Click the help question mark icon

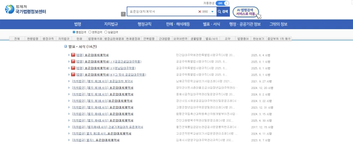pos(123,14)
